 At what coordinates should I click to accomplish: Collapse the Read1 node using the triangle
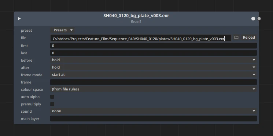19,19
